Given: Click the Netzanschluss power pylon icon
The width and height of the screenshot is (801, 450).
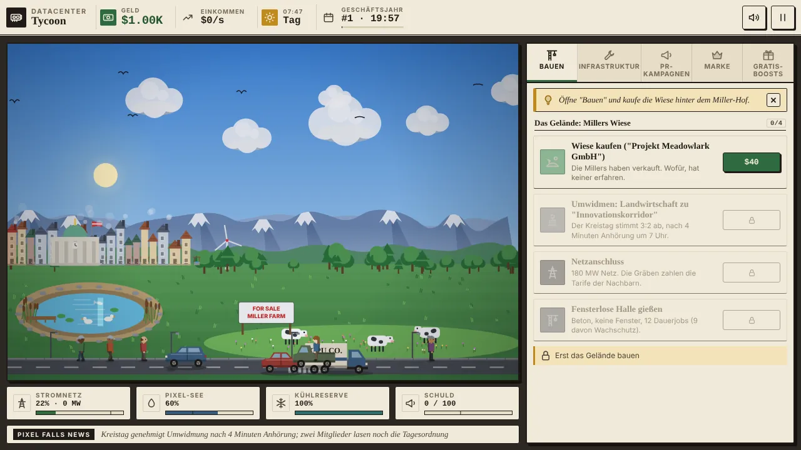Looking at the screenshot, I should [553, 272].
